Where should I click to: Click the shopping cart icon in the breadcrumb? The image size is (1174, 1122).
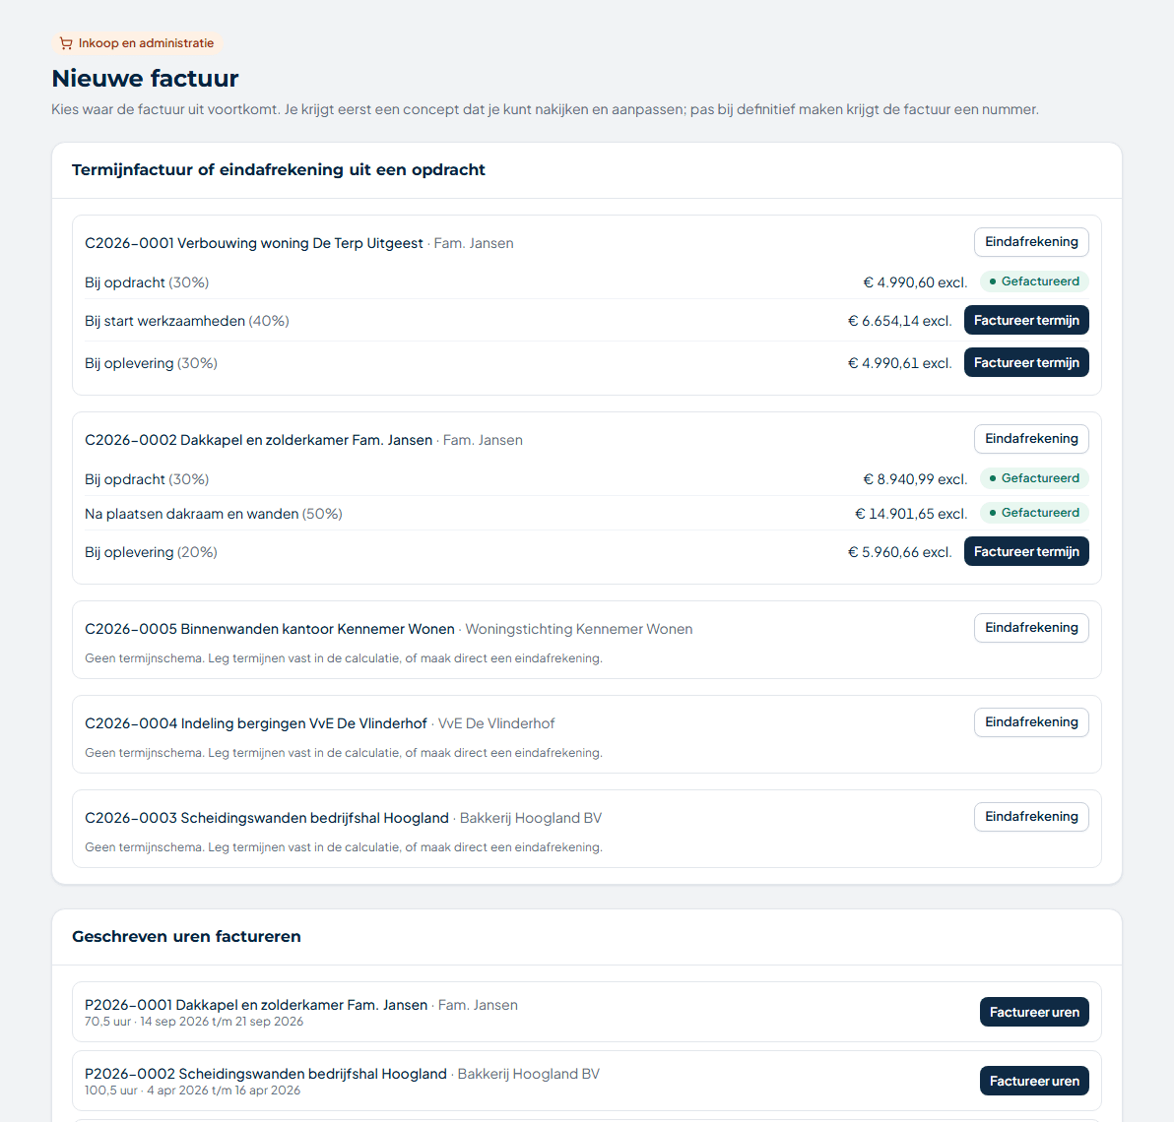pos(66,43)
